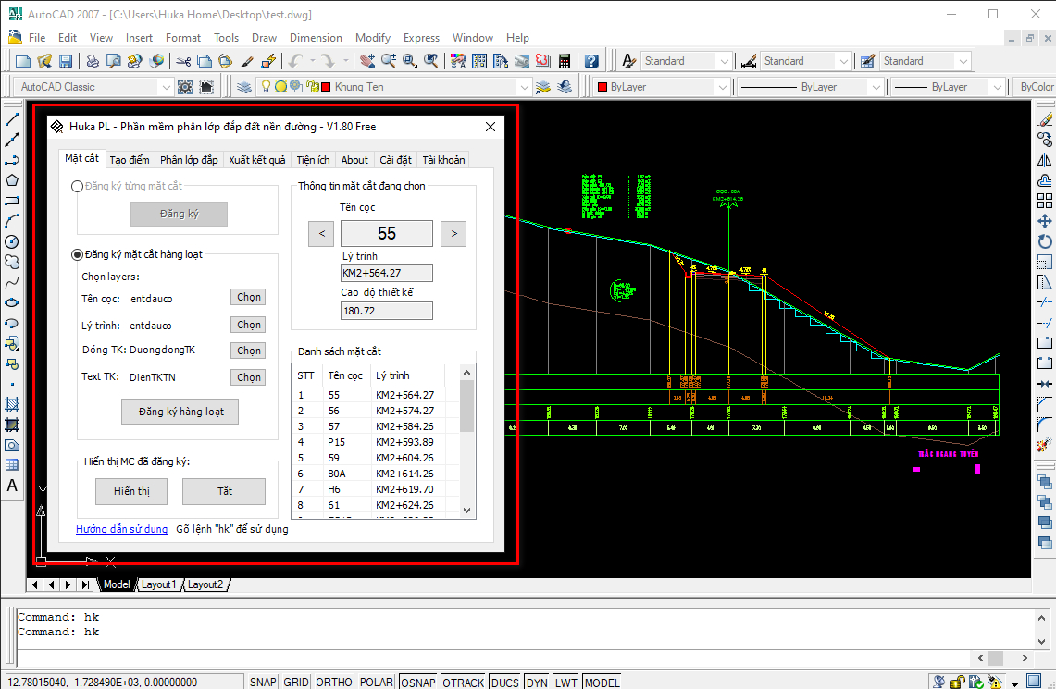The height and width of the screenshot is (689, 1056).
Task: Toggle ORTHO mode in status bar
Action: [x=333, y=682]
